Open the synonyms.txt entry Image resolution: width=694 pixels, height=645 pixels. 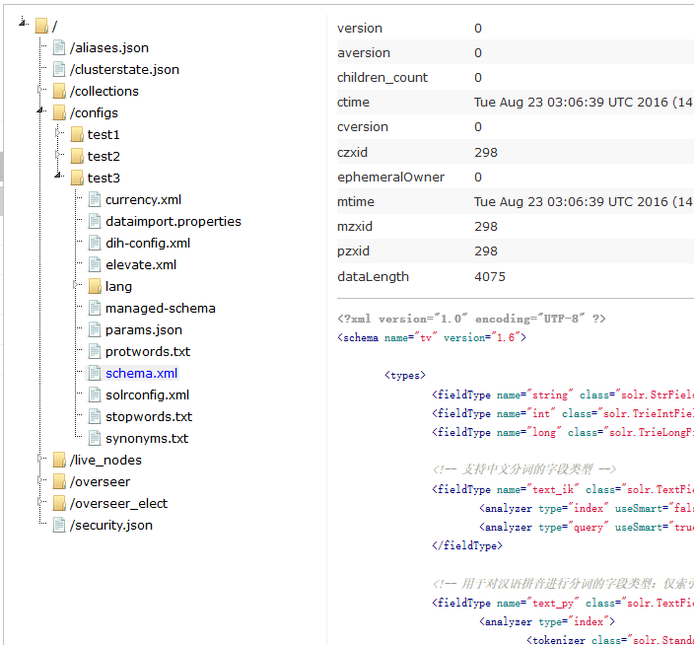coord(147,438)
